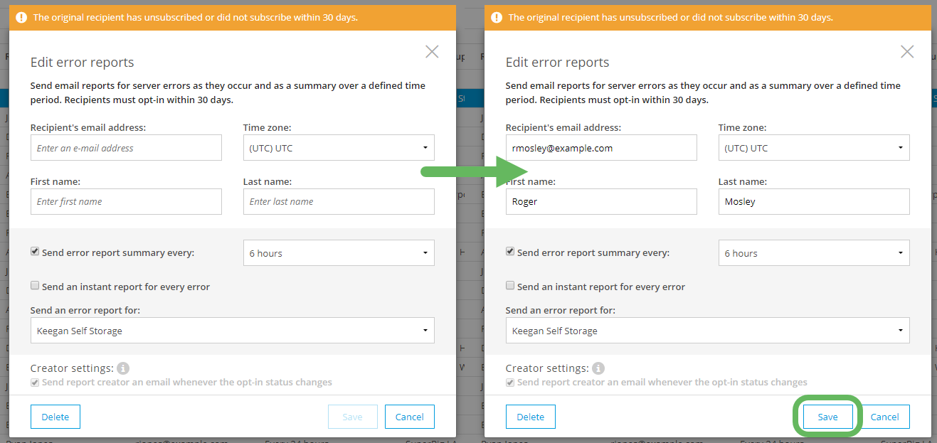Uncheck 'Send error report summary every' on left
Viewport: 937px width, 443px height.
point(34,251)
